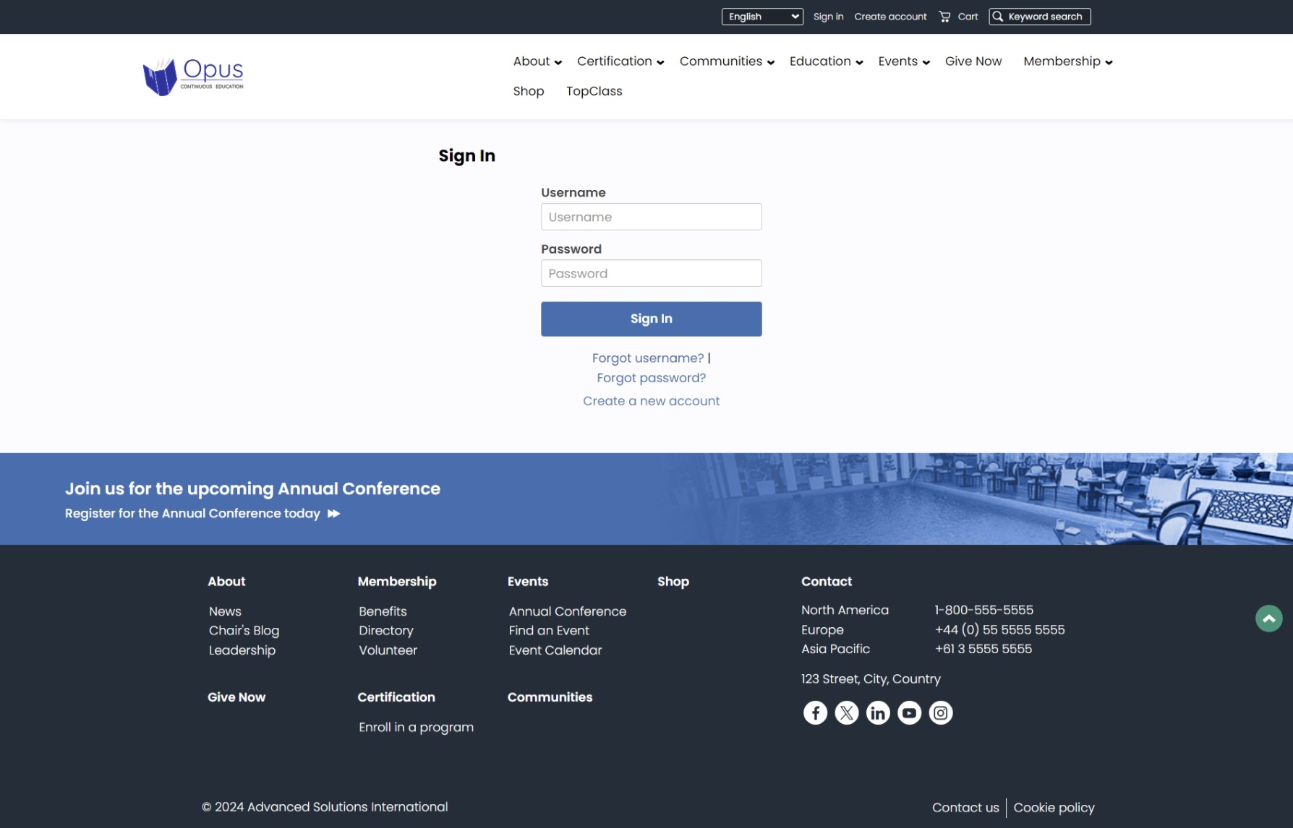Viewport: 1293px width, 828px height.
Task: Expand the Education navigation dropdown
Action: click(820, 61)
